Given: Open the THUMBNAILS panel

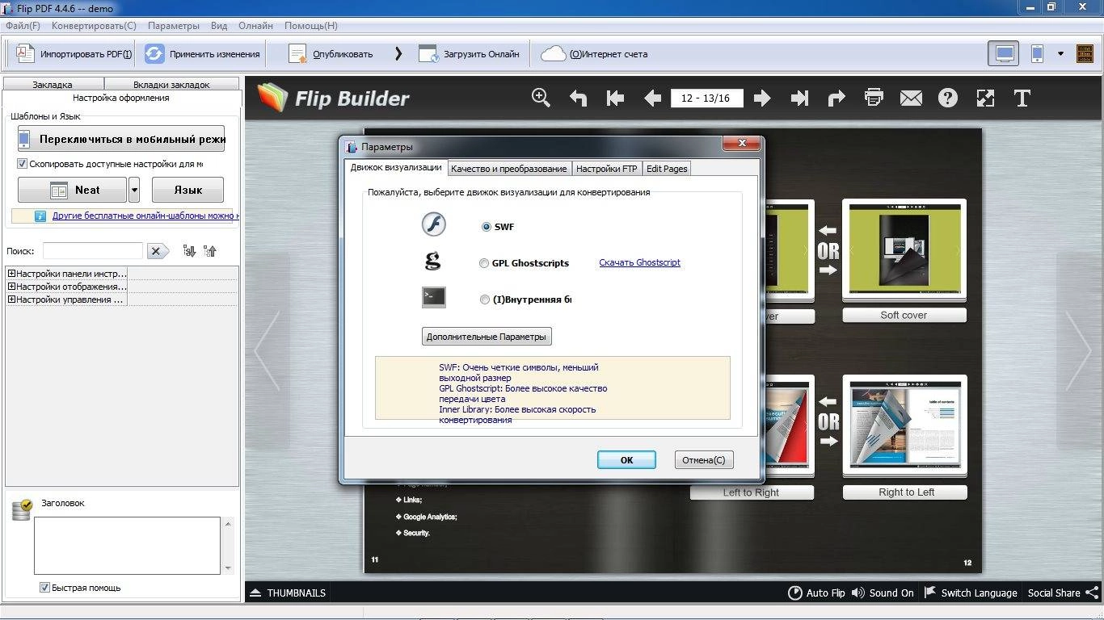Looking at the screenshot, I should 288,593.
